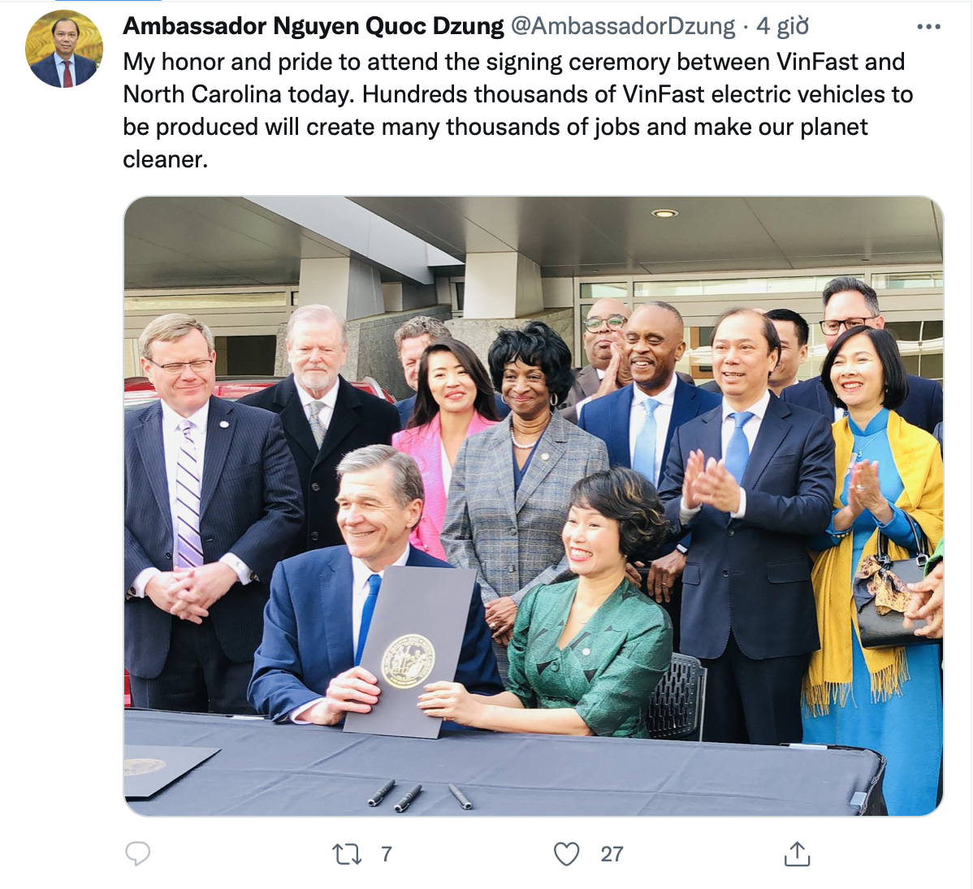Image resolution: width=973 pixels, height=889 pixels.
Task: Open the '4 giờ' tweet timestamp
Action: (783, 26)
